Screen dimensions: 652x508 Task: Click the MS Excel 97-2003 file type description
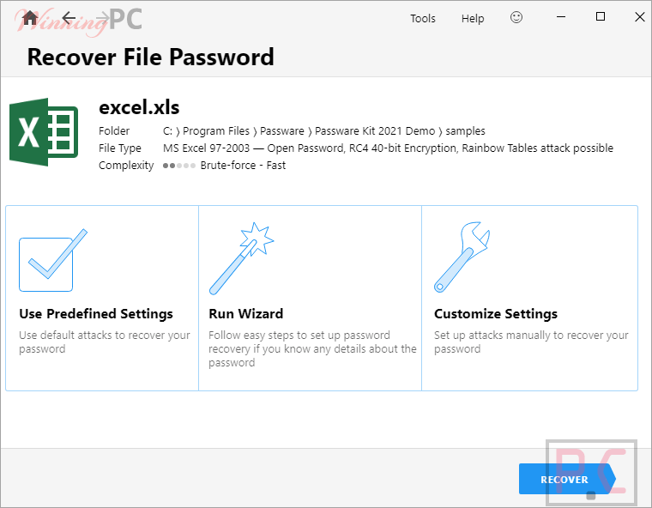click(388, 148)
